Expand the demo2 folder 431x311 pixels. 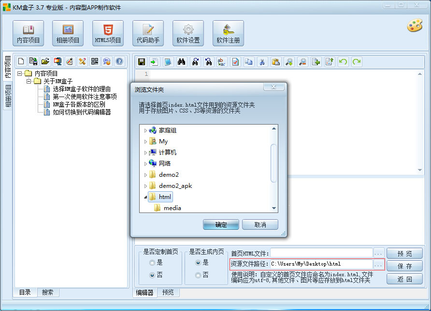point(145,175)
